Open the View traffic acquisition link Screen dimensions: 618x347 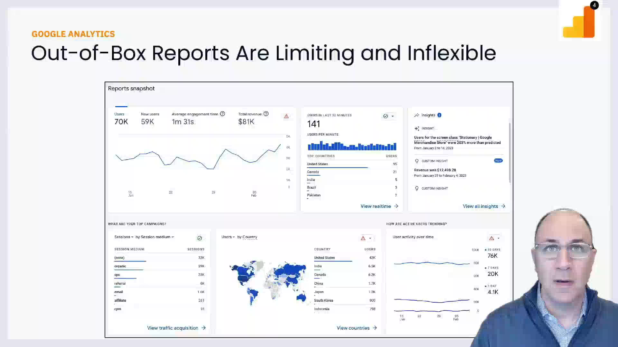[176, 328]
